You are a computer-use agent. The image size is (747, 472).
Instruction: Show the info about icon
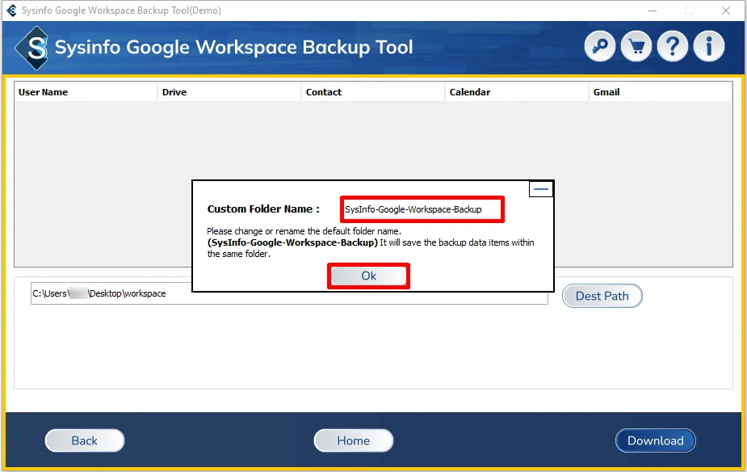[x=709, y=46]
